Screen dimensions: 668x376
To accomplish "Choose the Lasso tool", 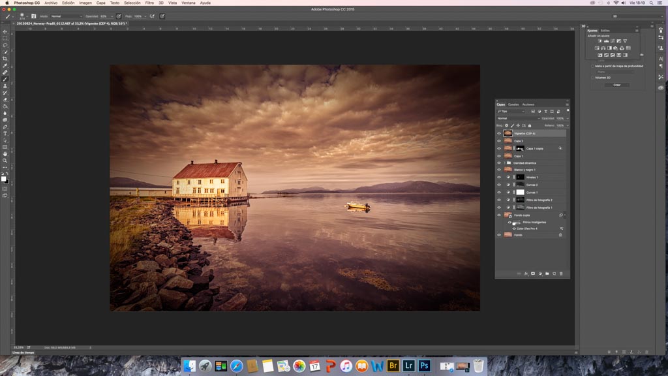I will [5, 45].
